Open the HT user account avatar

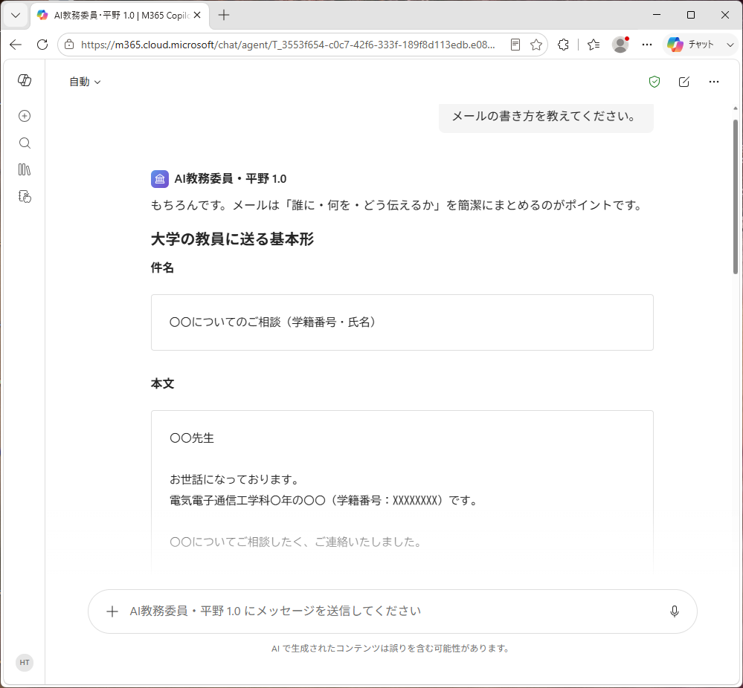point(25,663)
